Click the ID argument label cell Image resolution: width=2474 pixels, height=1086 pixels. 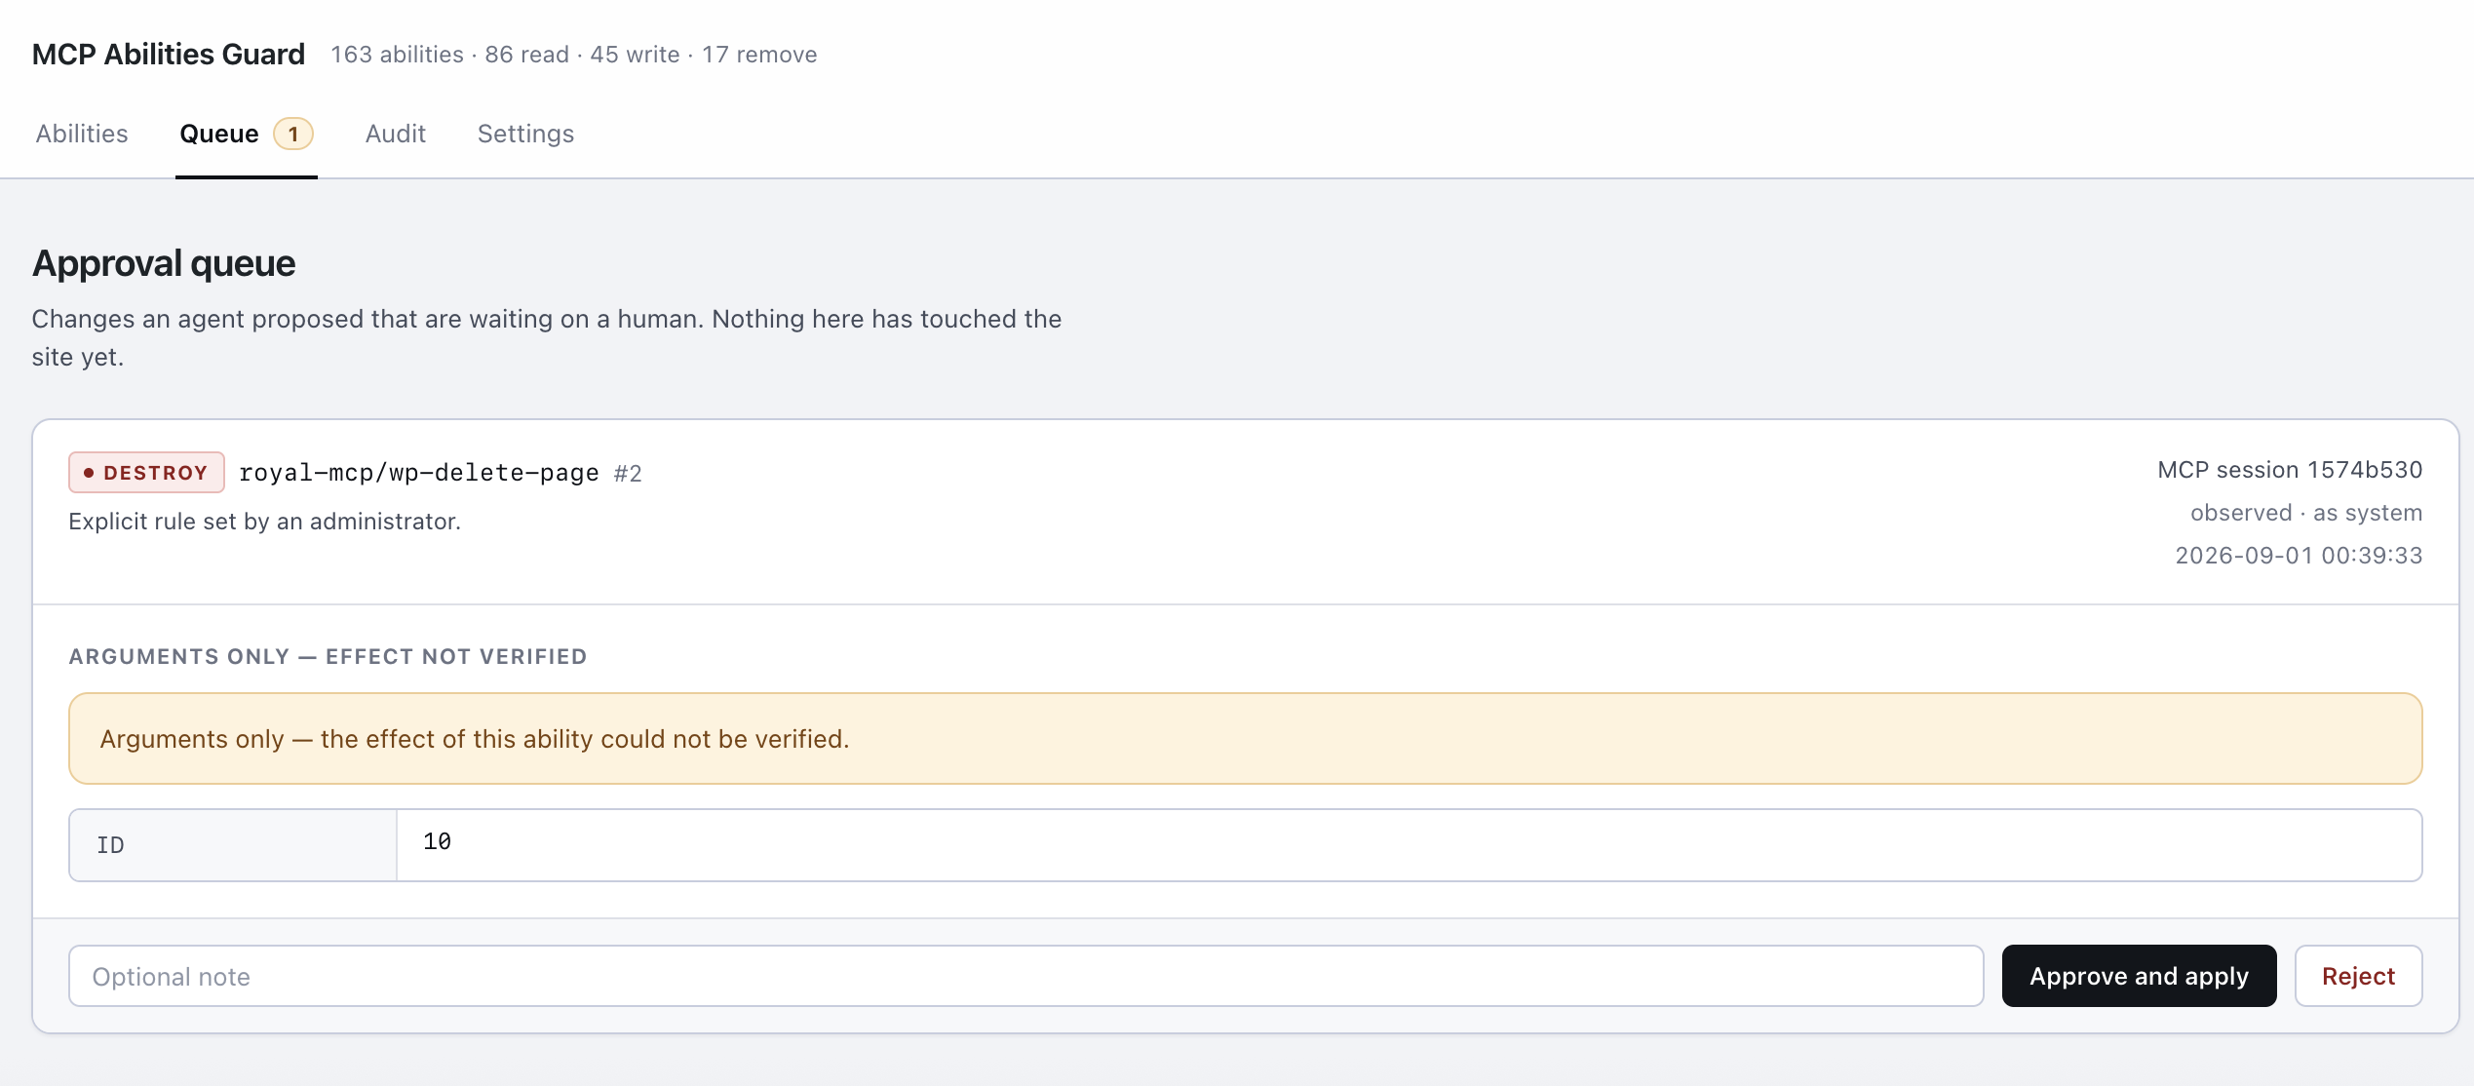tap(233, 845)
